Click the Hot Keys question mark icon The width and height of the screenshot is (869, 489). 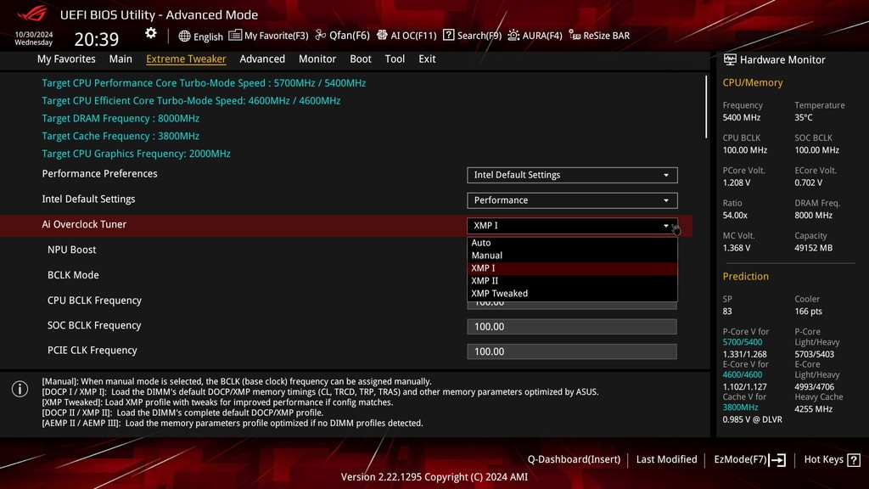click(x=854, y=459)
